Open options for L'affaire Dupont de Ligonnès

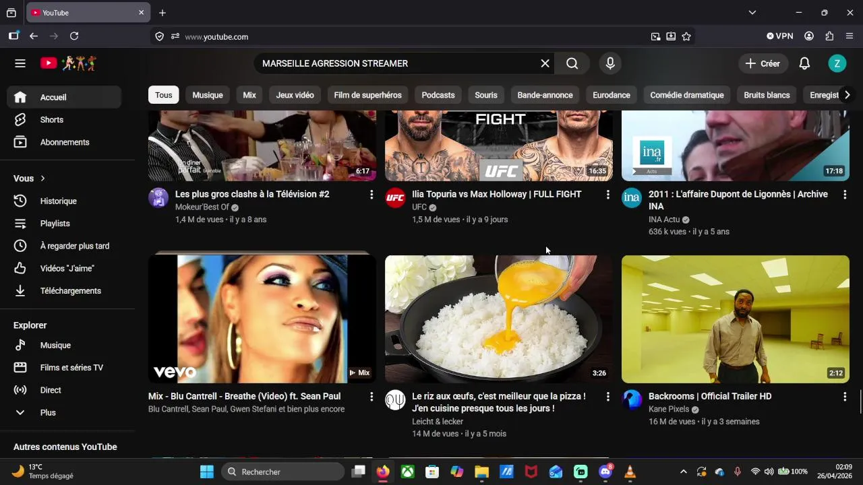pos(844,195)
